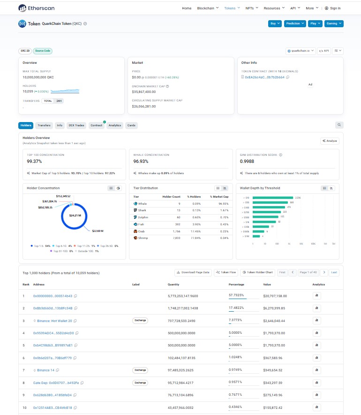This screenshot has height=415, width=361.
Task: Open the Play dropdown
Action: 315,23
